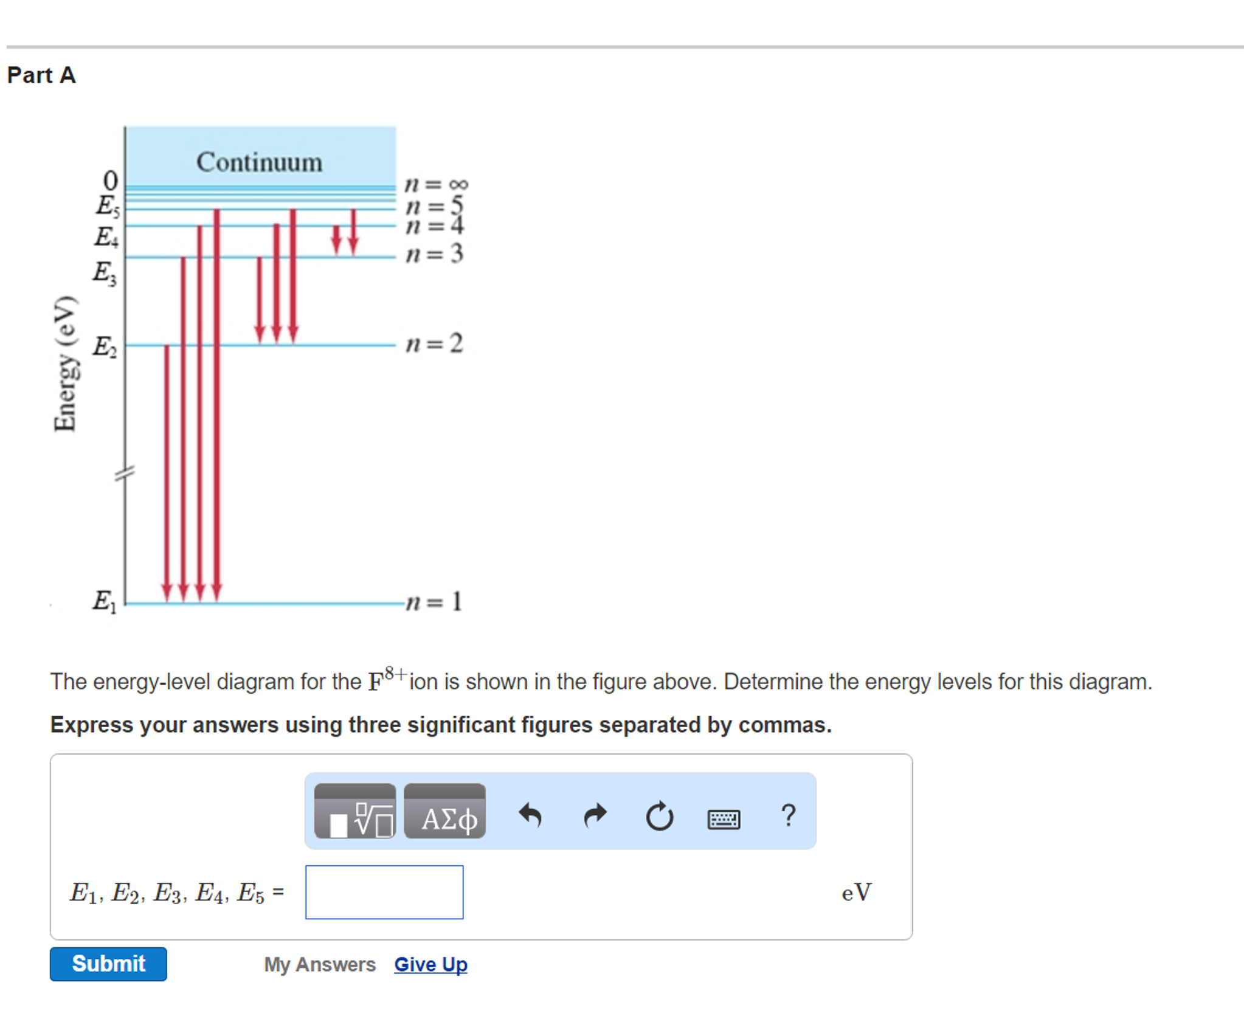This screenshot has height=1019, width=1244.
Task: Open help with the question mark icon
Action: point(788,815)
